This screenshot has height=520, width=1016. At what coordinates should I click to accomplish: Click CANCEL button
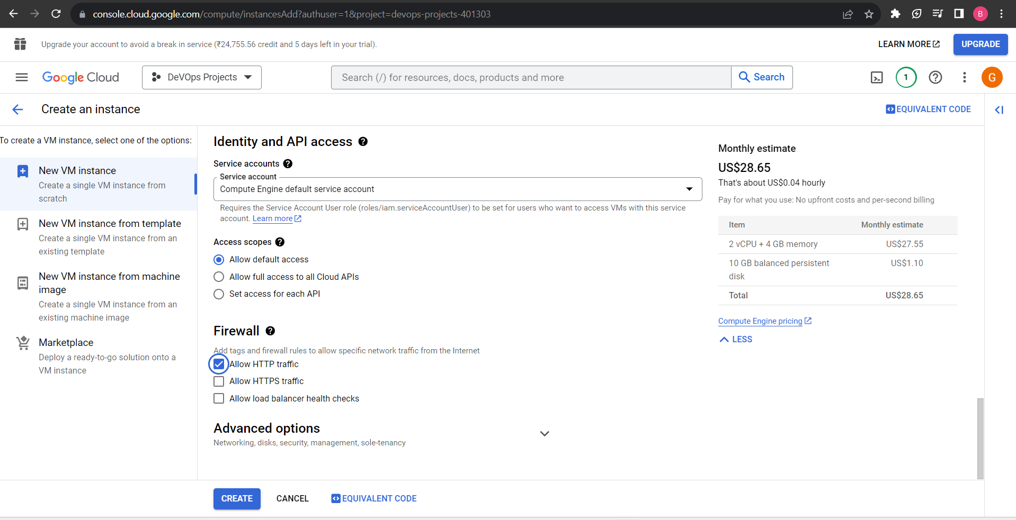pos(292,499)
